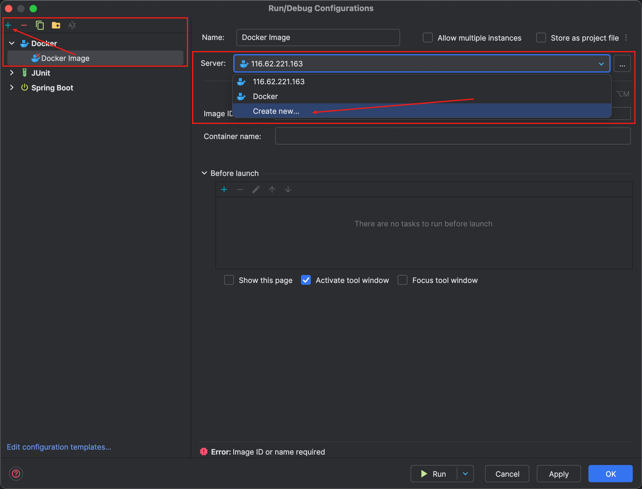The image size is (642, 489).
Task: Collapse the Before launch section
Action: 204,173
